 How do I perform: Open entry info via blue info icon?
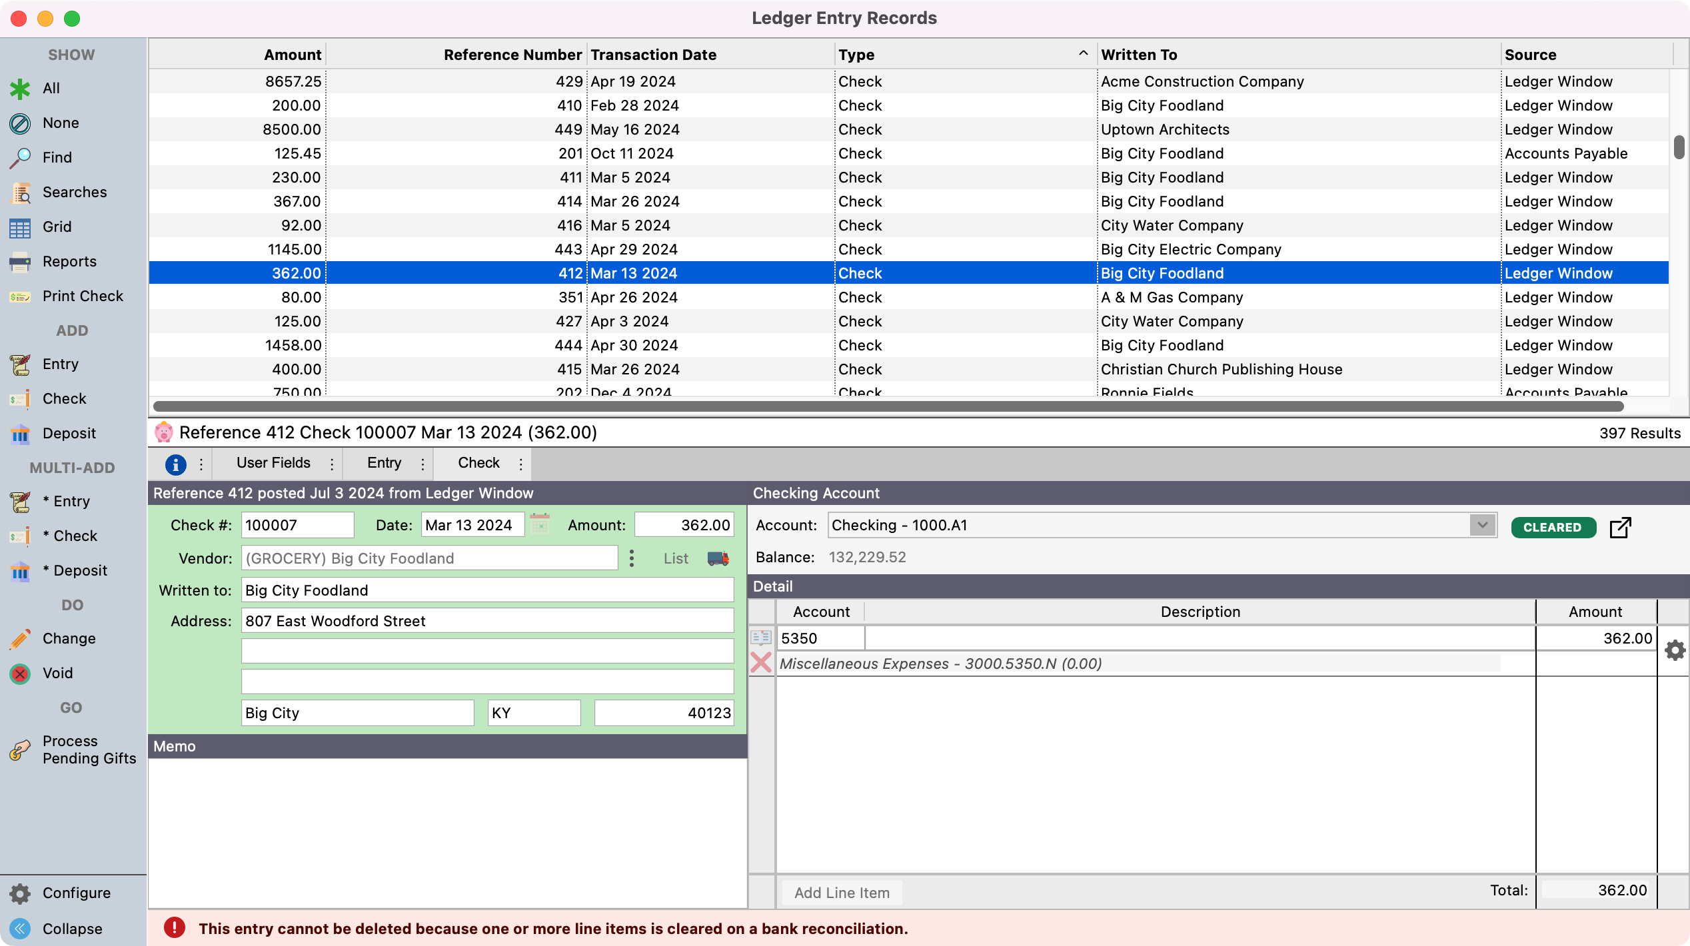[x=175, y=464]
